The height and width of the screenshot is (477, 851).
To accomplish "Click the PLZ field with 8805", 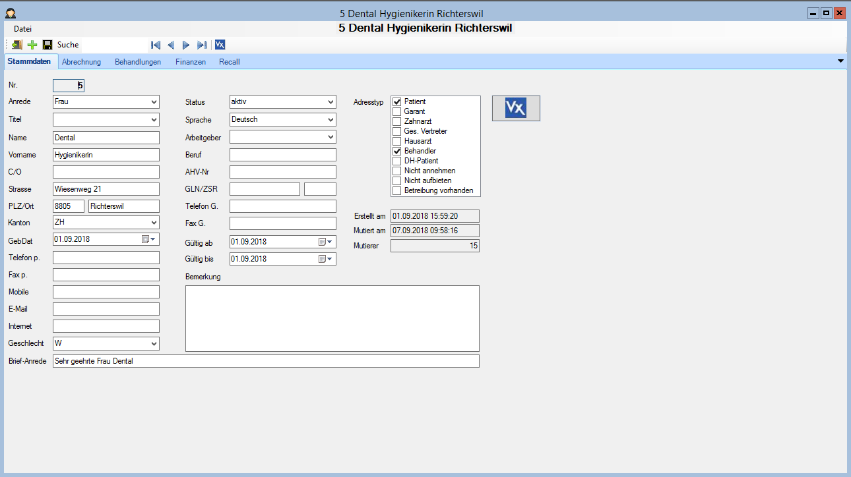I will click(69, 206).
